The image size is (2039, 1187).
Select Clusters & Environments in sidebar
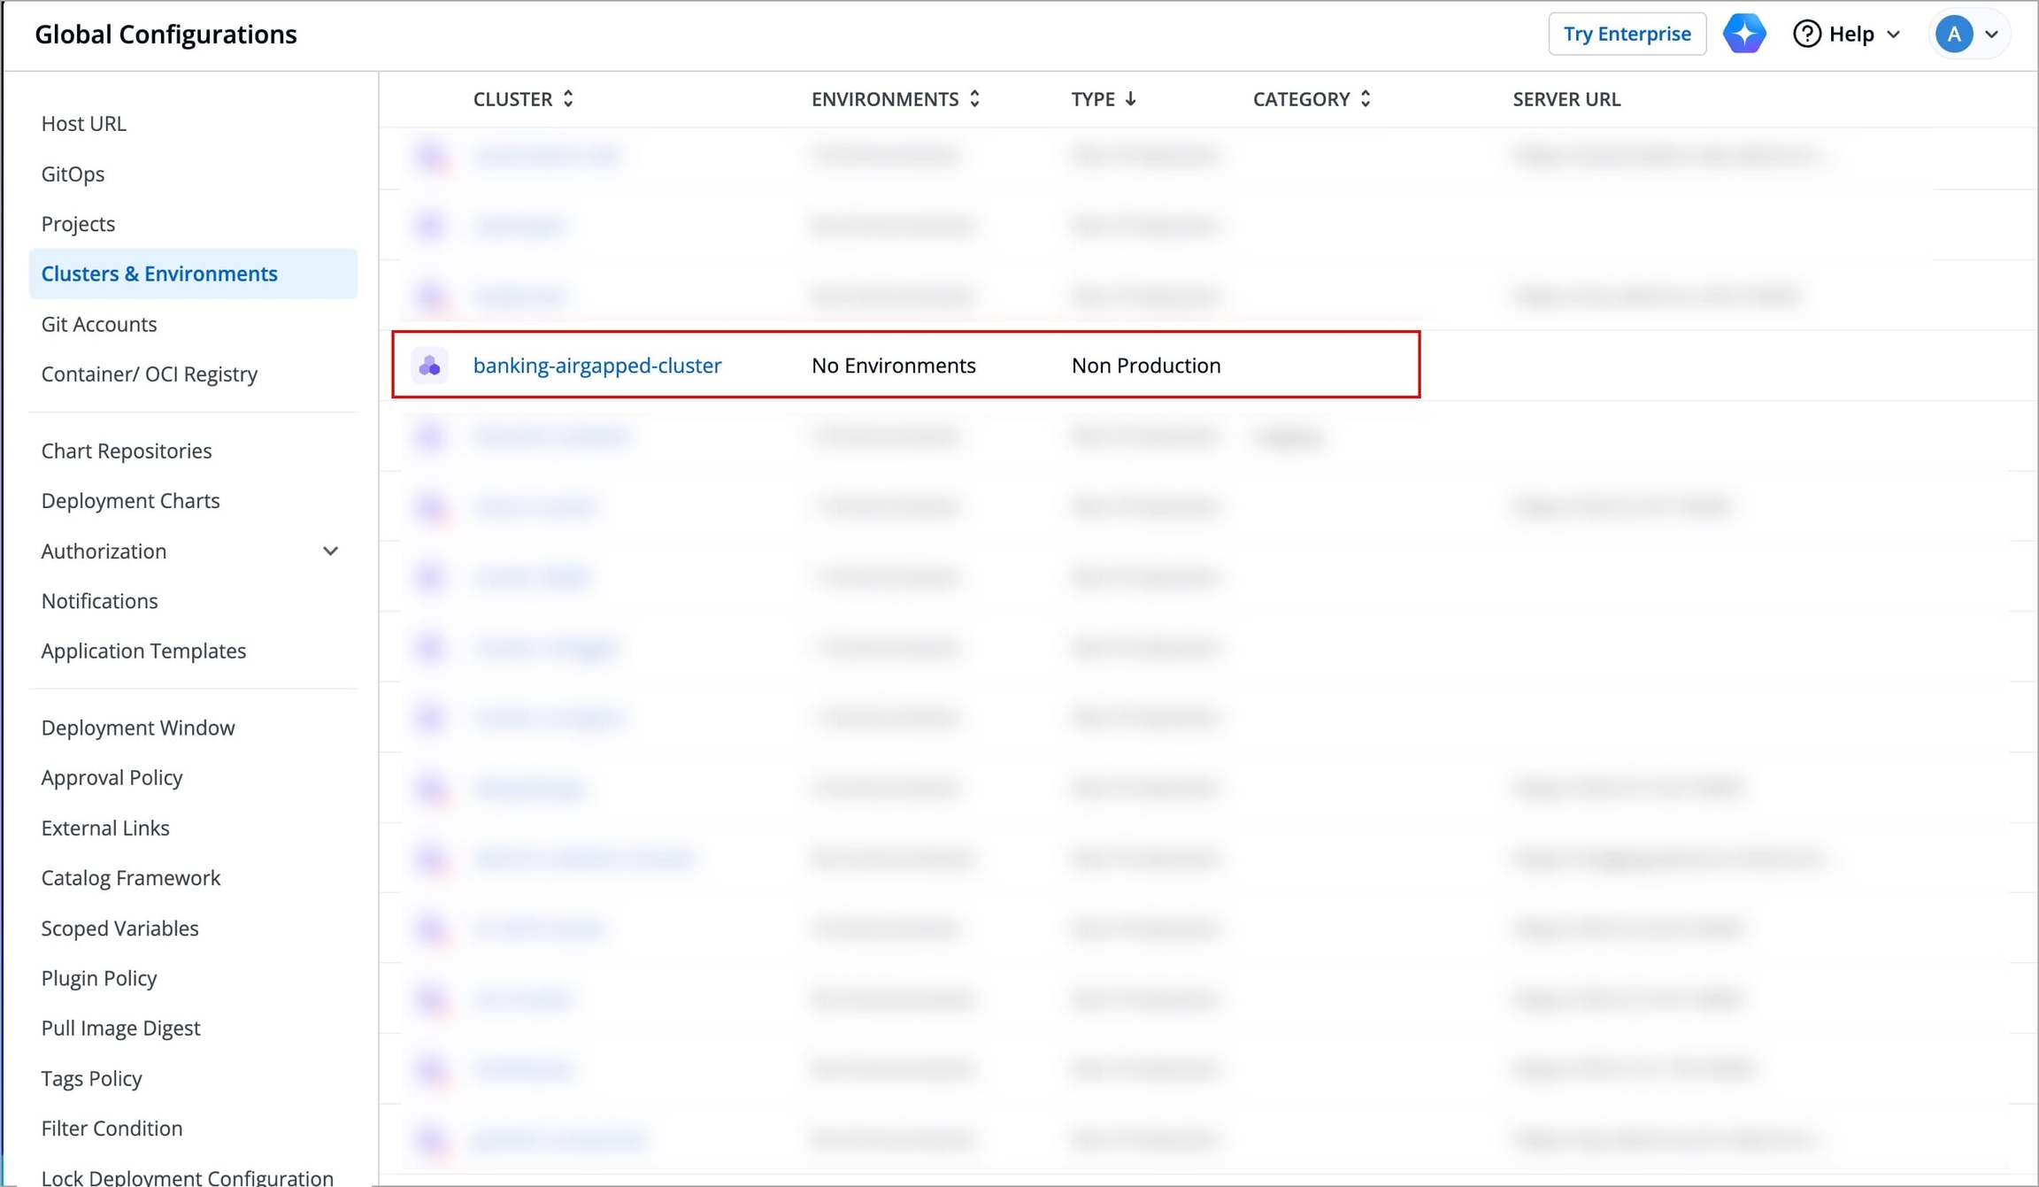[x=159, y=274]
